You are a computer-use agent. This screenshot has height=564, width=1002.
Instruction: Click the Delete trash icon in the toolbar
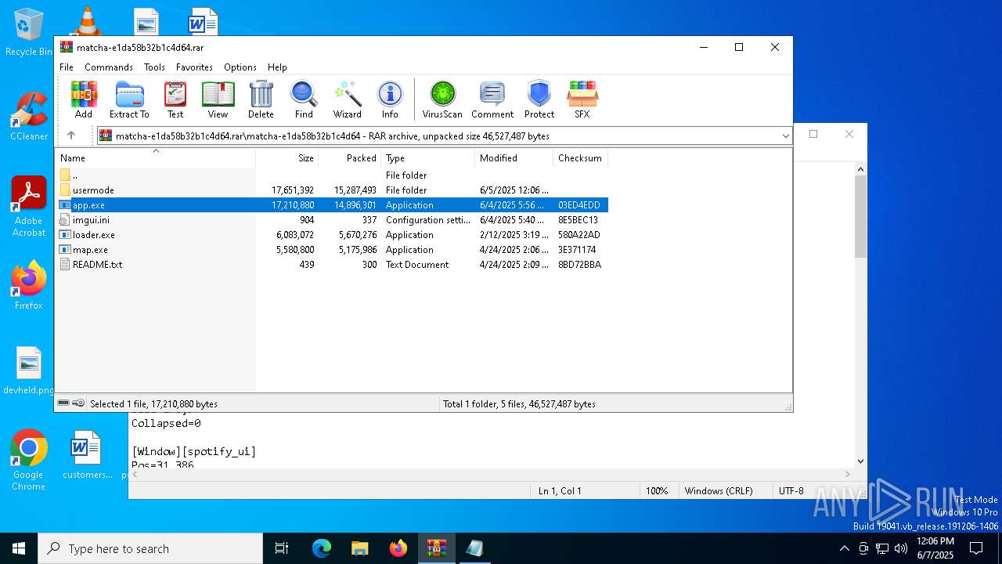[261, 99]
